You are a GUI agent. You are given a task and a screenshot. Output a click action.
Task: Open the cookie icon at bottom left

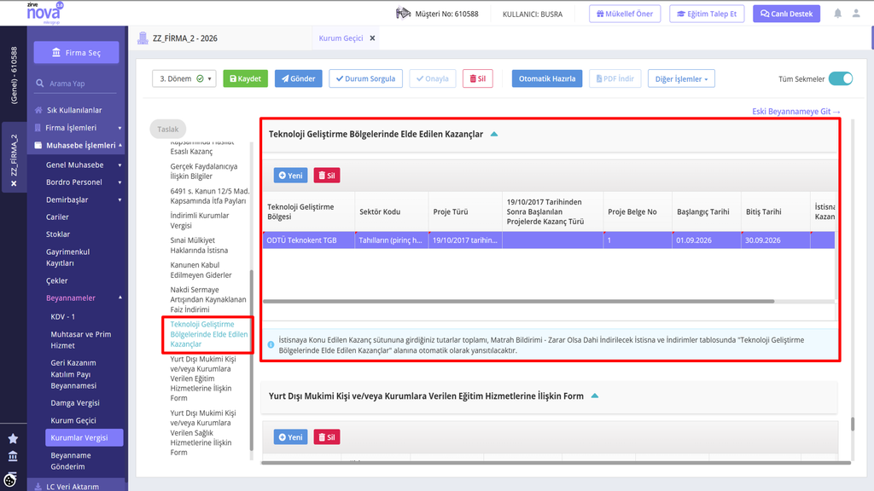click(10, 479)
